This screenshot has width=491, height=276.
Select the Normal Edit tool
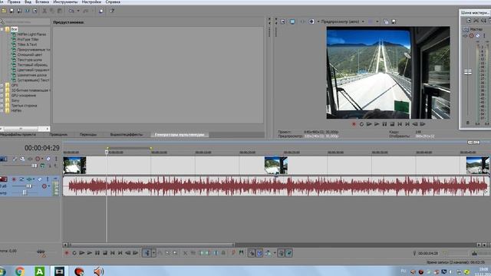[x=147, y=253]
